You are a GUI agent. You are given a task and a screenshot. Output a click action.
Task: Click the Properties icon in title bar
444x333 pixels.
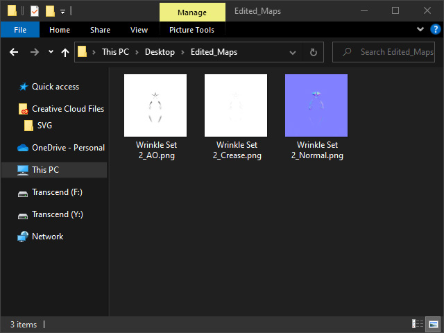[x=35, y=11]
